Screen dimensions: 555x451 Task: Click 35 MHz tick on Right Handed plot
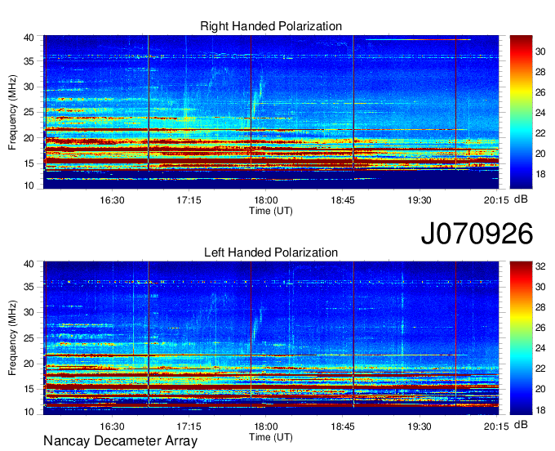coord(29,61)
